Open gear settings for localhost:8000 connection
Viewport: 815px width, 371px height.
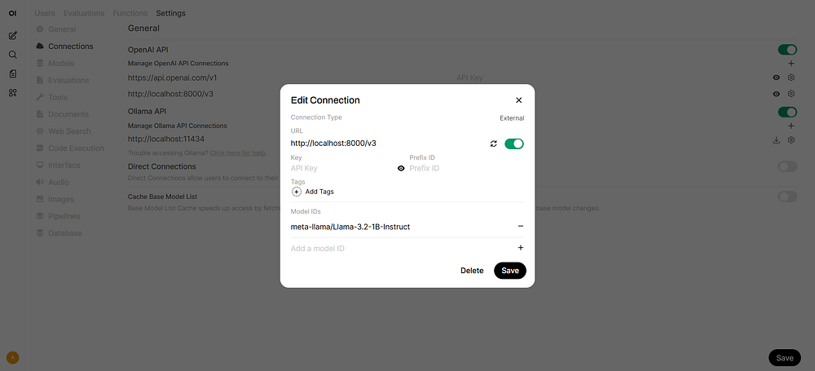coord(791,94)
